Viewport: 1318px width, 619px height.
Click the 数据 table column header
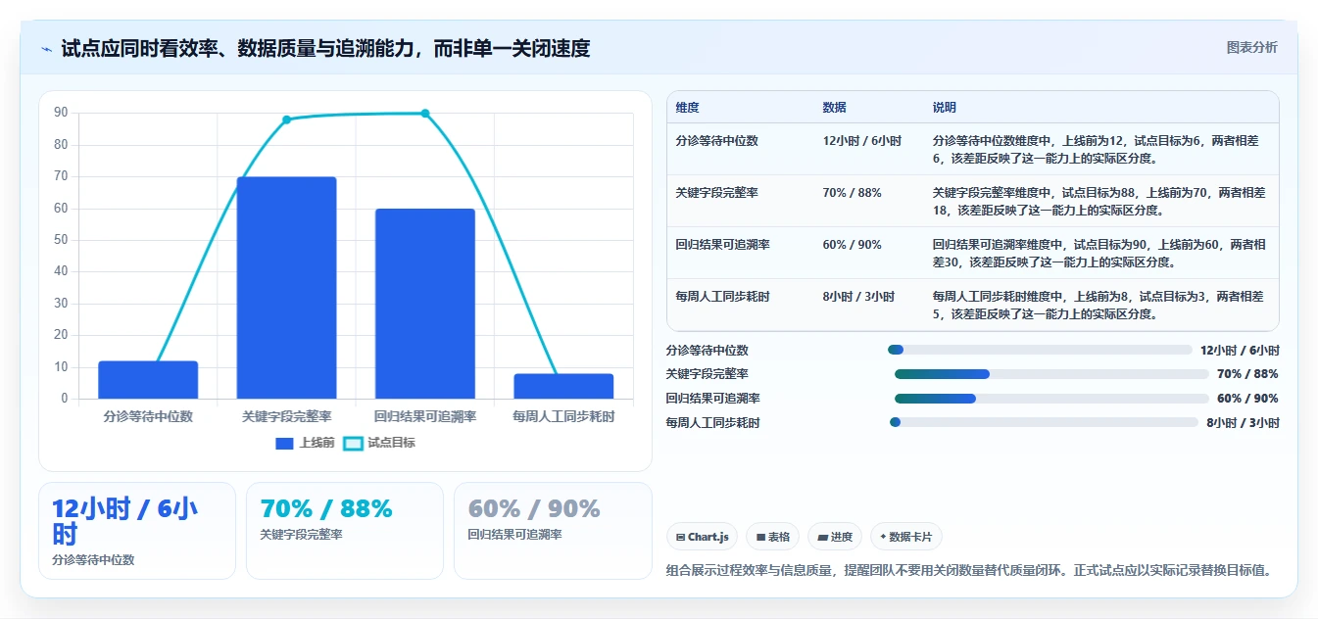tap(835, 108)
